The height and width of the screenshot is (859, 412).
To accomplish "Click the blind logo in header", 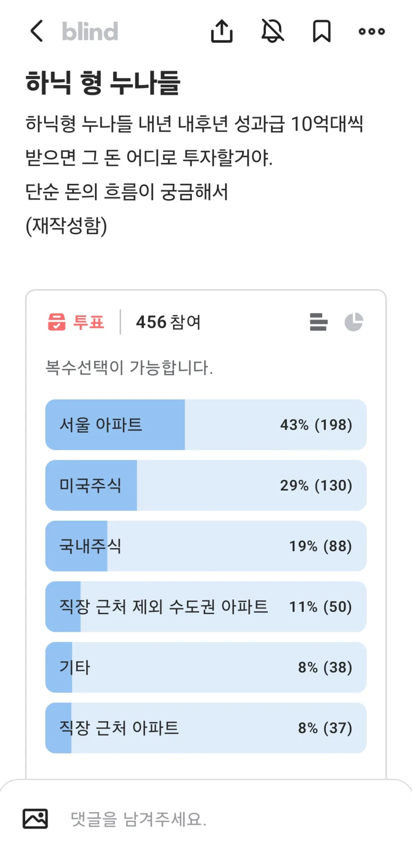I will (x=90, y=31).
